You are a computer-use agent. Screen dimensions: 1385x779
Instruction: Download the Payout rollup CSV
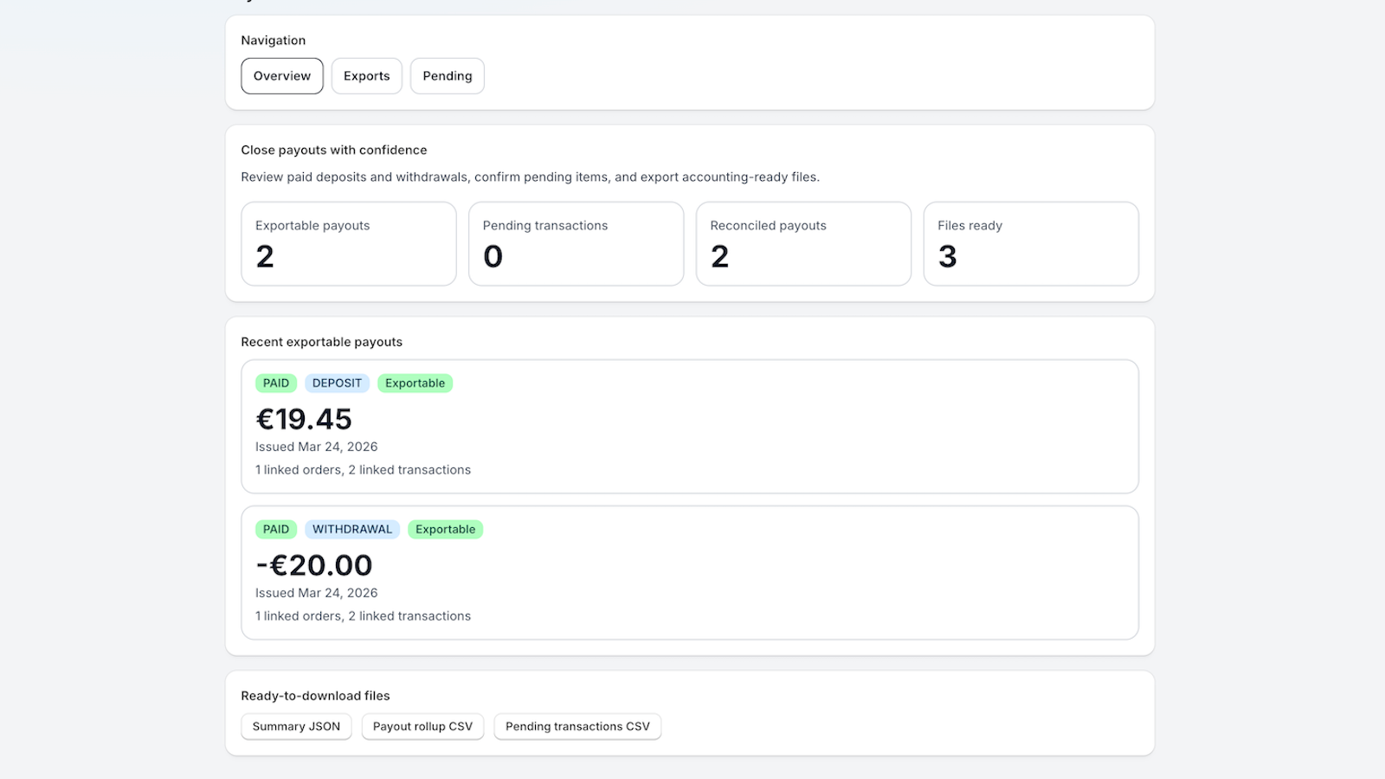coord(422,726)
